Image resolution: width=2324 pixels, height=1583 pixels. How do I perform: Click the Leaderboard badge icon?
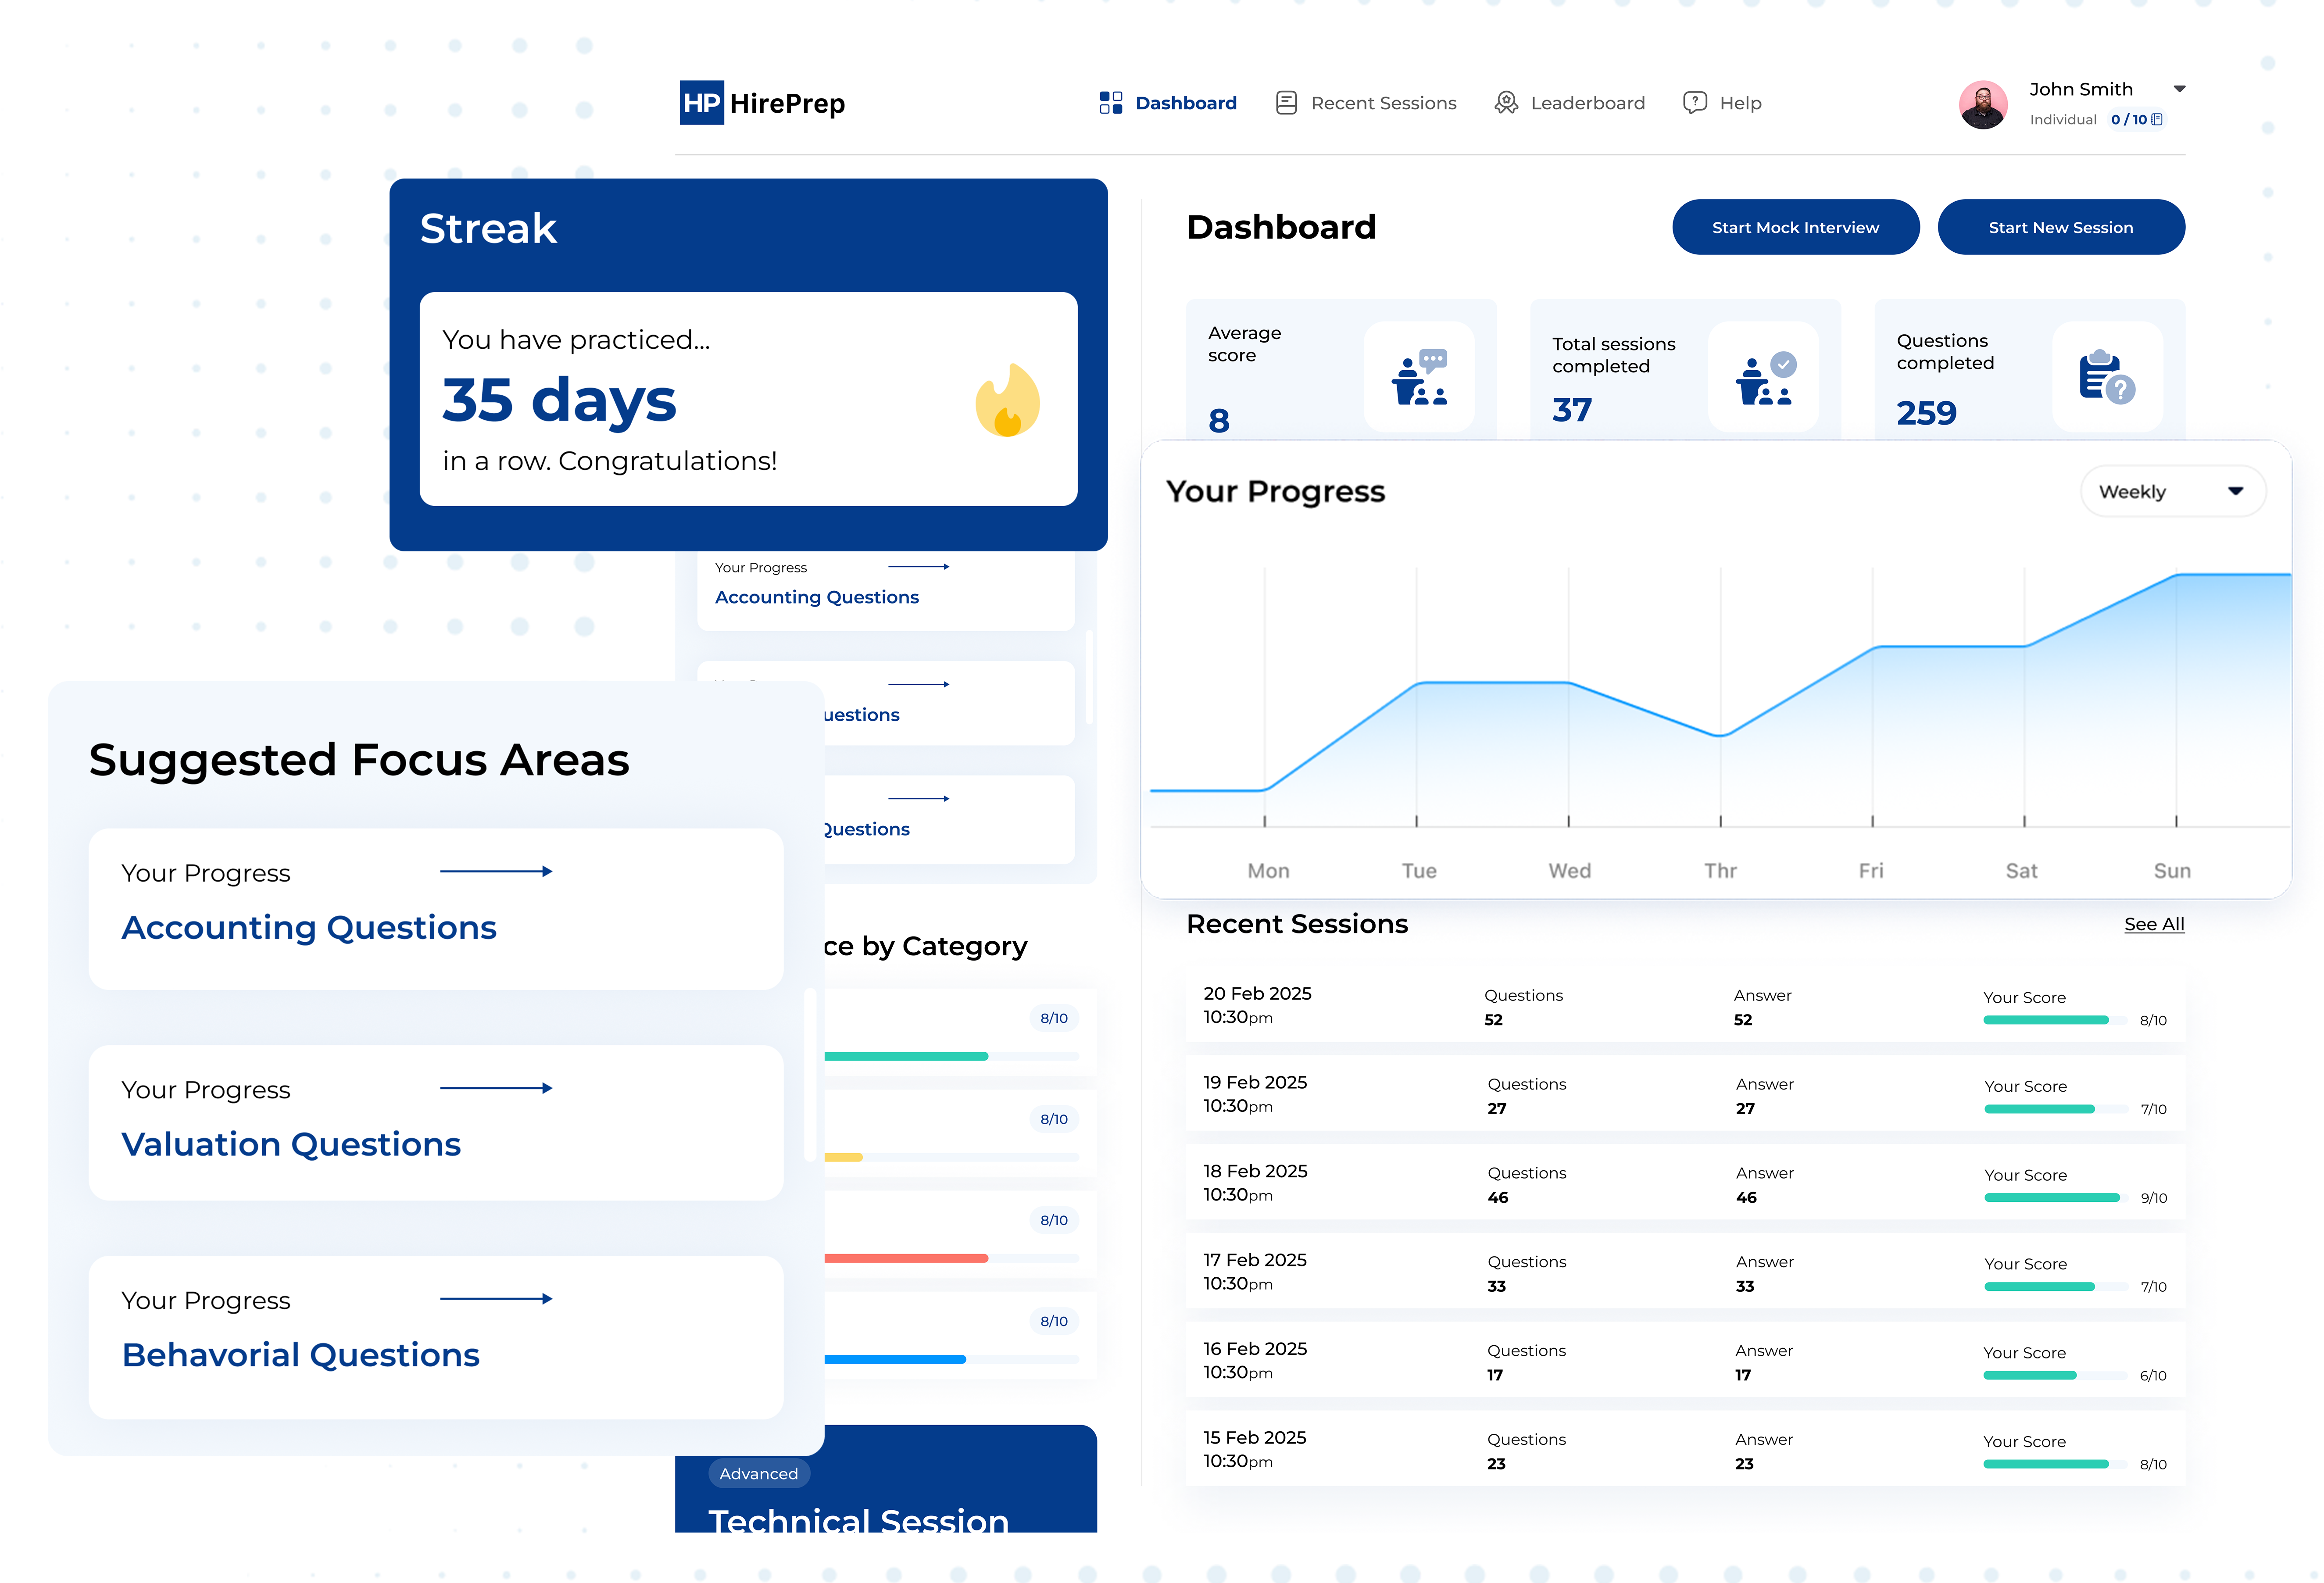(x=1506, y=103)
